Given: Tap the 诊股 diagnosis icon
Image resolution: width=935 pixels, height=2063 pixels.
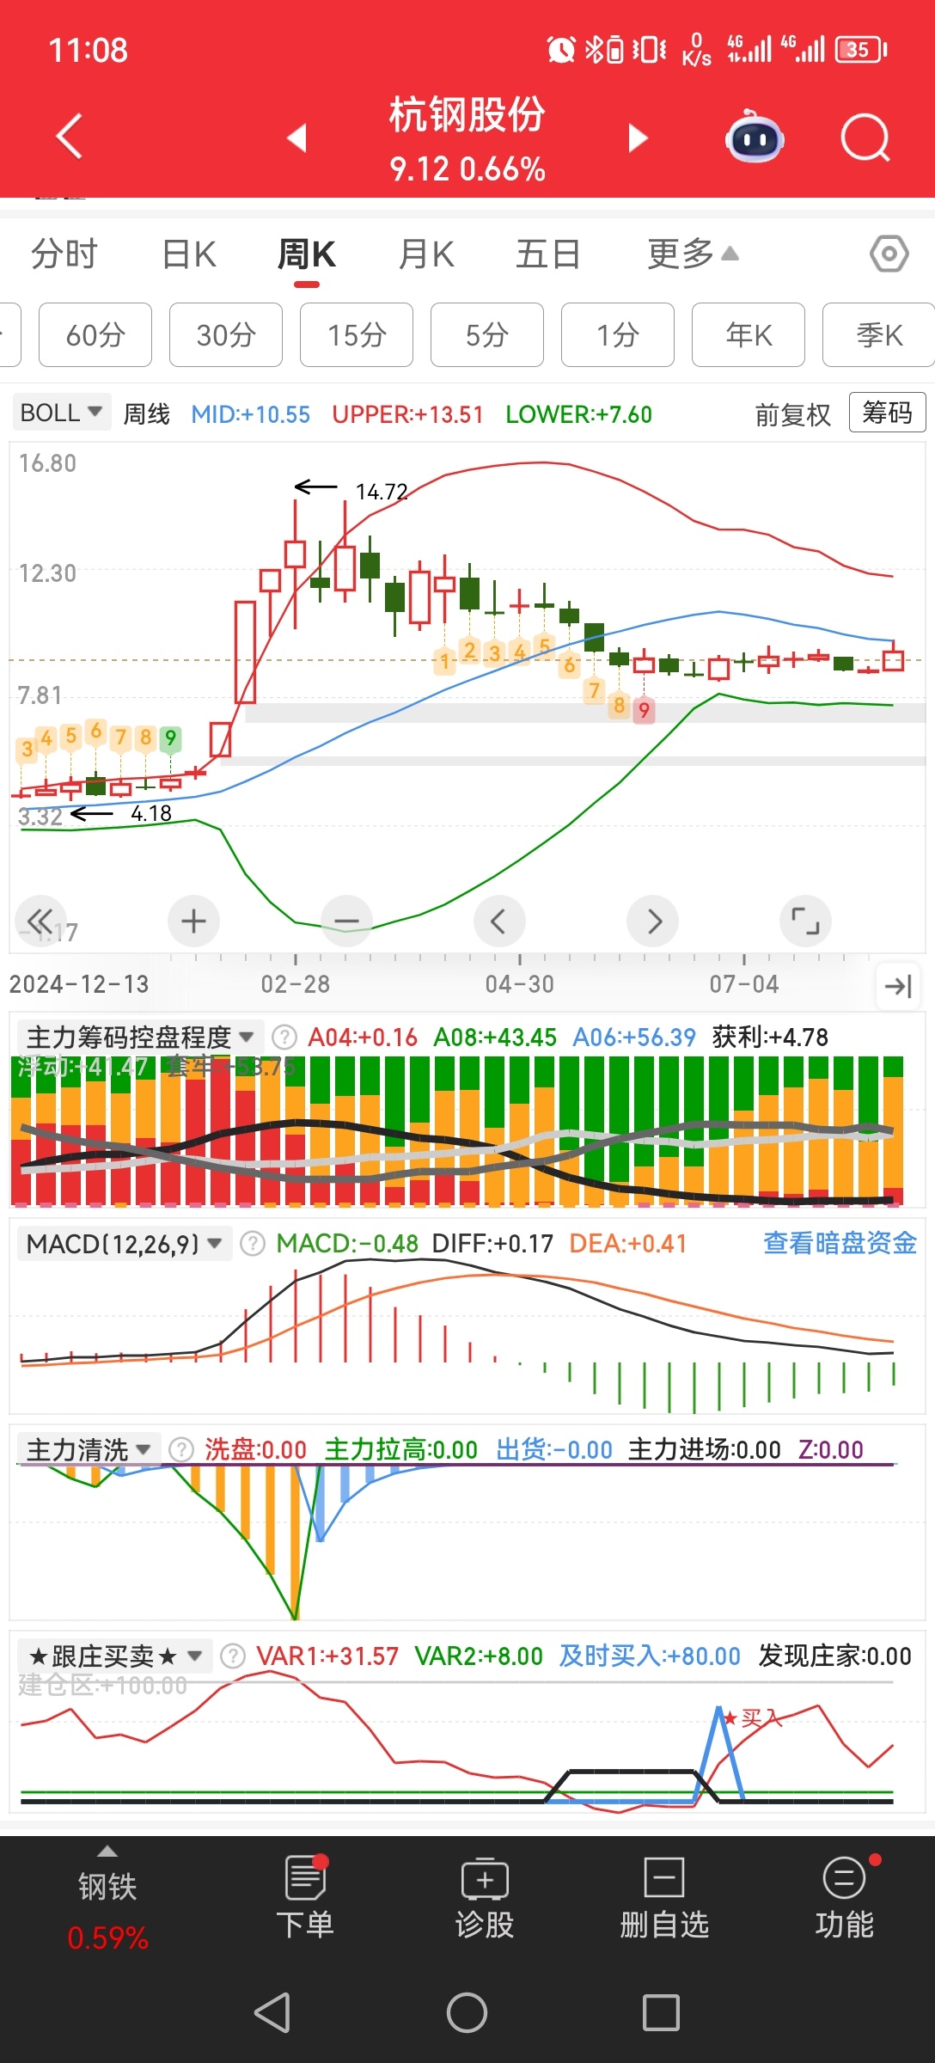Looking at the screenshot, I should pos(485,1898).
